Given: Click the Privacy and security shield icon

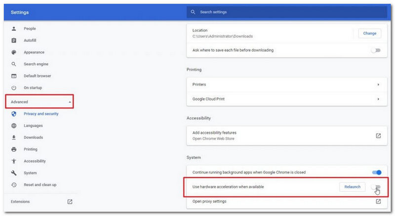Looking at the screenshot, I should click(14, 114).
